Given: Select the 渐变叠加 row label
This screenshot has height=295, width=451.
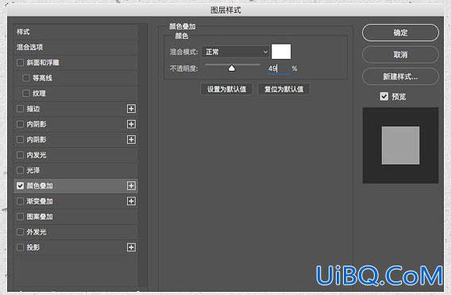Looking at the screenshot, I should [x=40, y=201].
